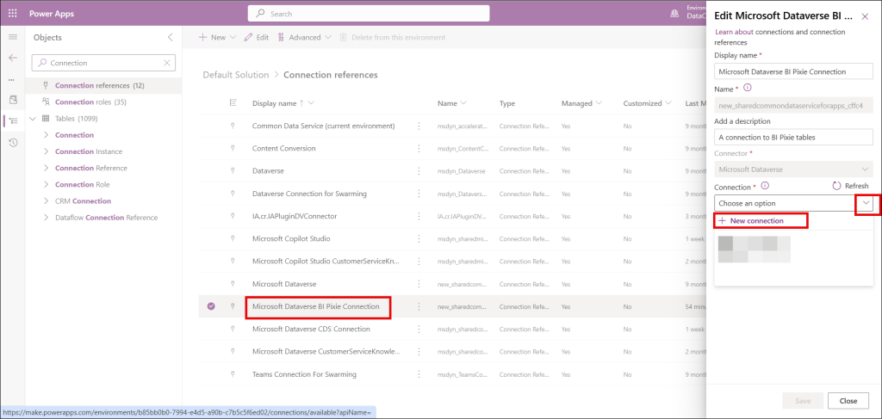Clear the Connection search filter text
Screen dimensions: 882x419
(x=165, y=63)
